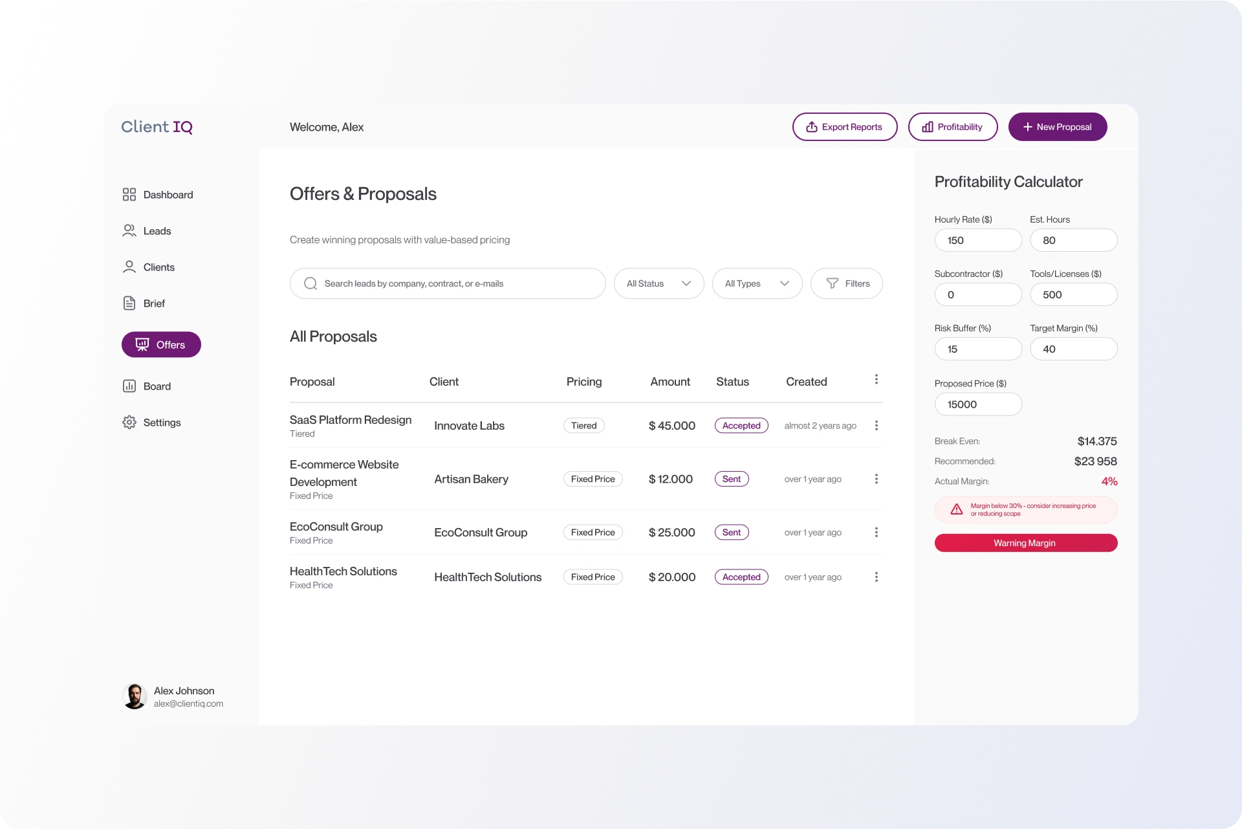Start a New Proposal

1057,126
